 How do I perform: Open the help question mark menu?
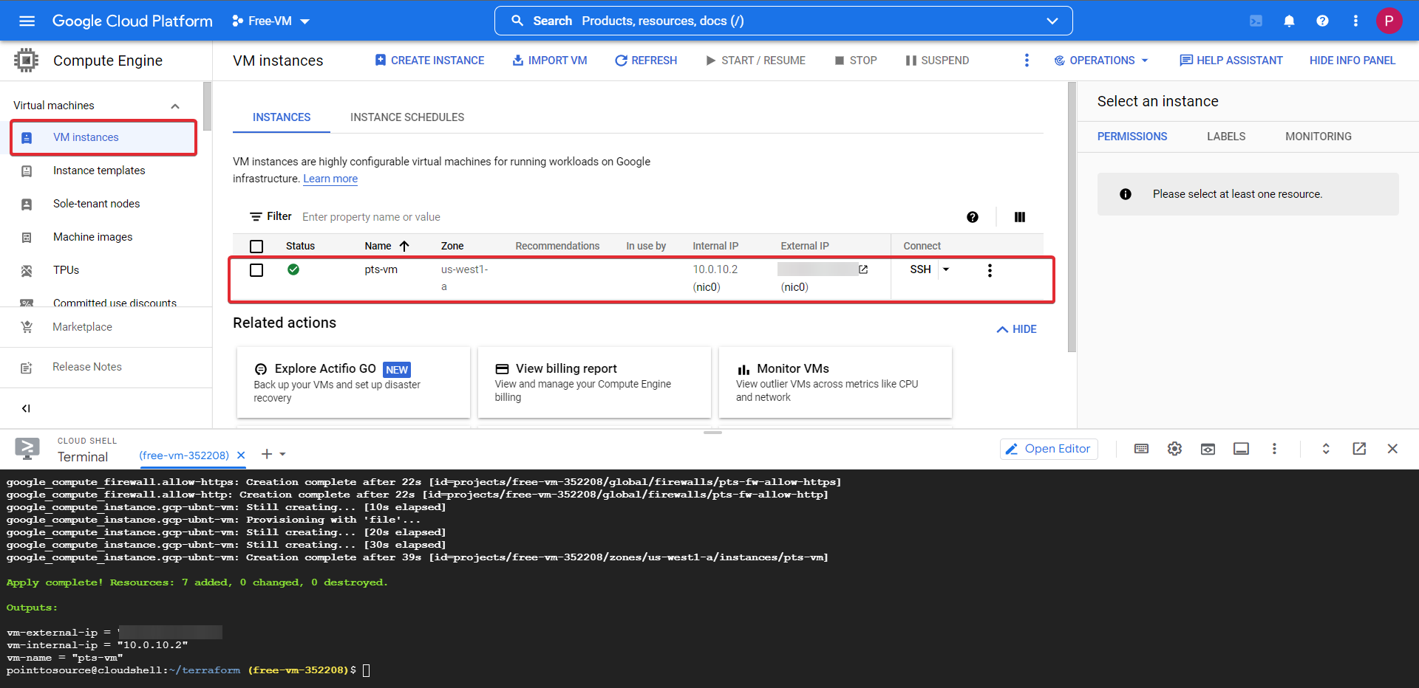(x=1322, y=21)
